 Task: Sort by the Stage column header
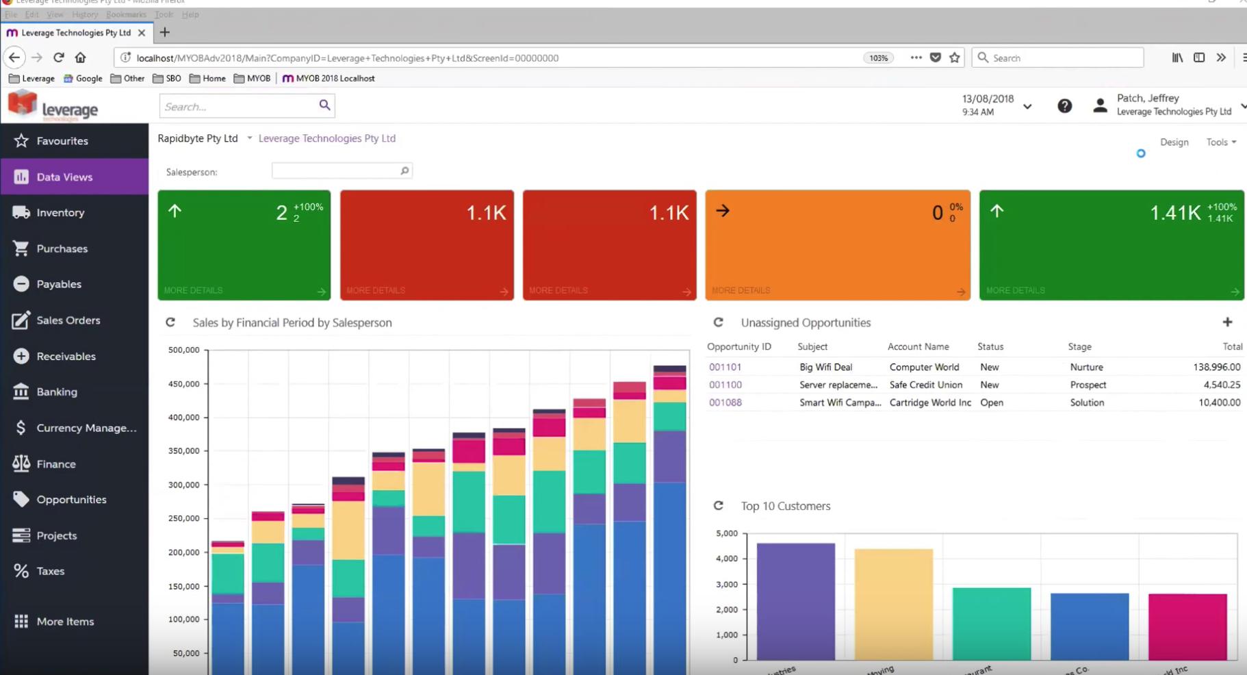tap(1079, 347)
